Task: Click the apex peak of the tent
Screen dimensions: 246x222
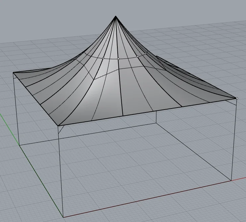Action: (x=116, y=16)
